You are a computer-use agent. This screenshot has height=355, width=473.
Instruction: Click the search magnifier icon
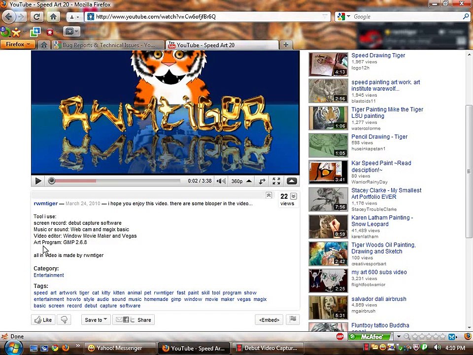point(466,17)
